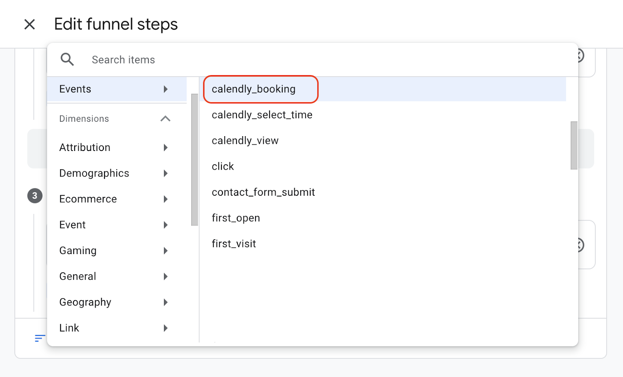Expand the Demographics arrow
Image resolution: width=623 pixels, height=377 pixels.
click(165, 173)
